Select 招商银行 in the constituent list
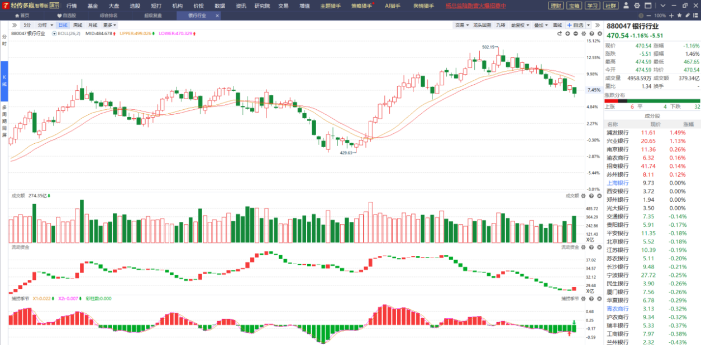 pos(617,166)
